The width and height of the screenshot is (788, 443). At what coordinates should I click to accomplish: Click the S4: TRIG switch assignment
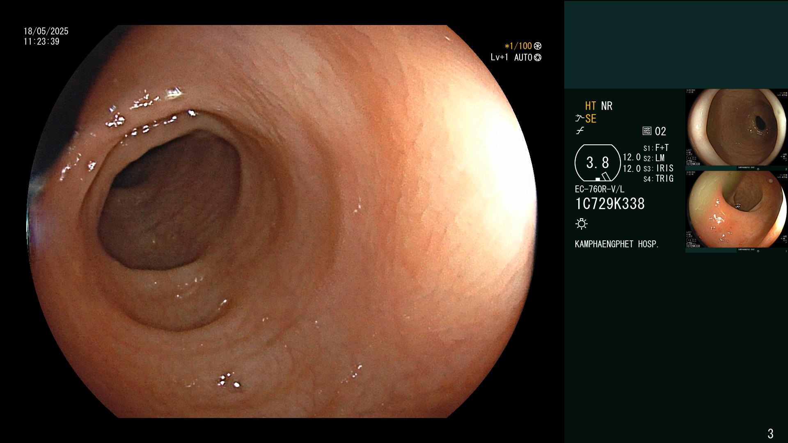pyautogui.click(x=659, y=178)
